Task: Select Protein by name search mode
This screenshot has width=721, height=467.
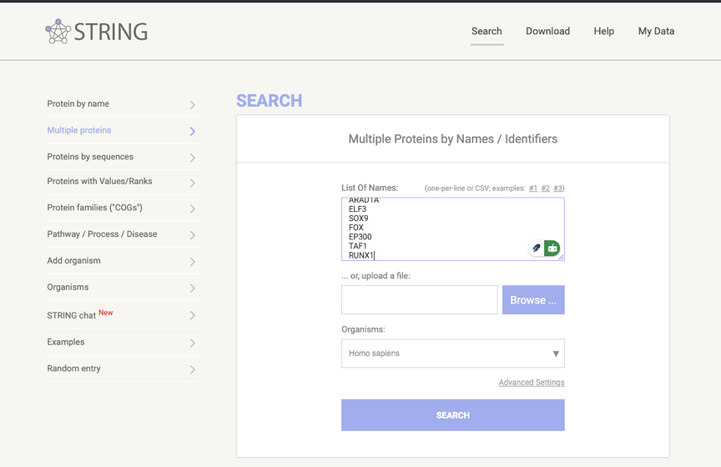Action: coord(78,104)
